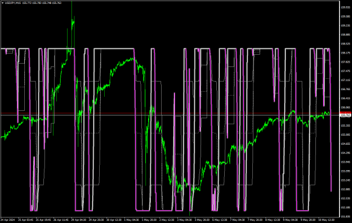Viewport: 352px width, 223px height.
Task: Click the 155.355 price axis label
Action: tap(345, 126)
